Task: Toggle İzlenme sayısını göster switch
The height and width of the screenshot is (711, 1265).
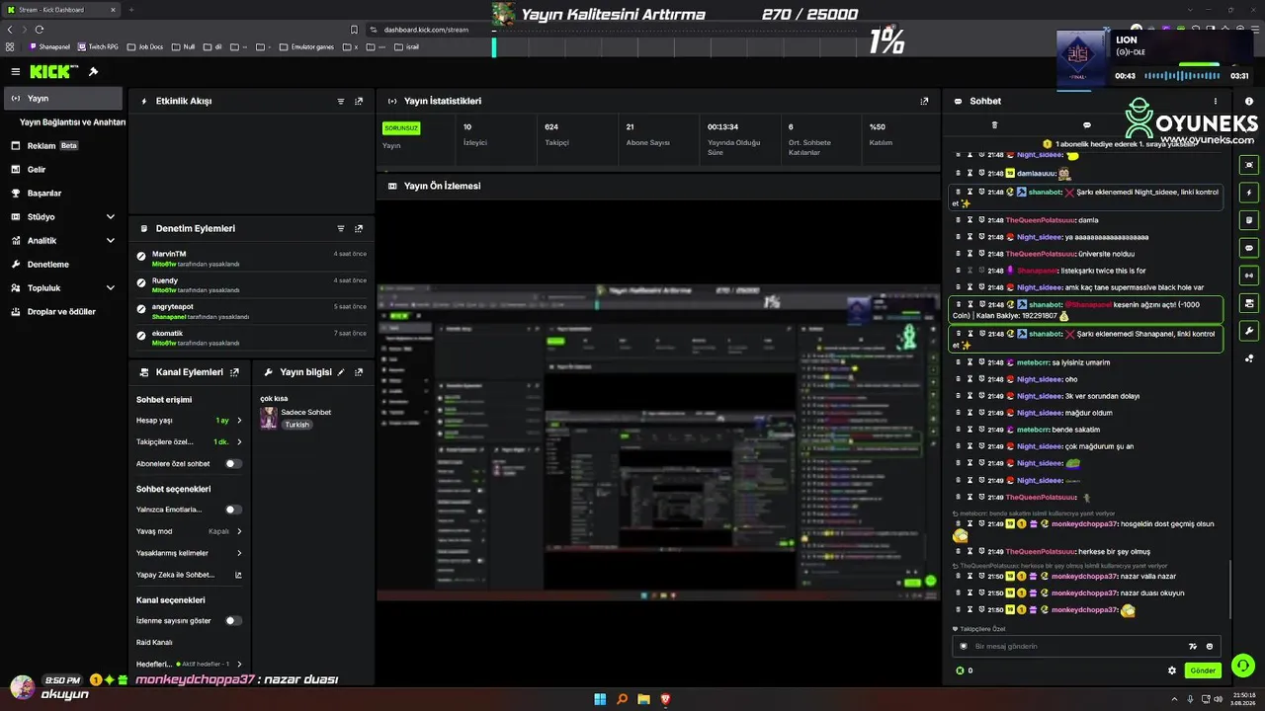Action: click(x=233, y=621)
